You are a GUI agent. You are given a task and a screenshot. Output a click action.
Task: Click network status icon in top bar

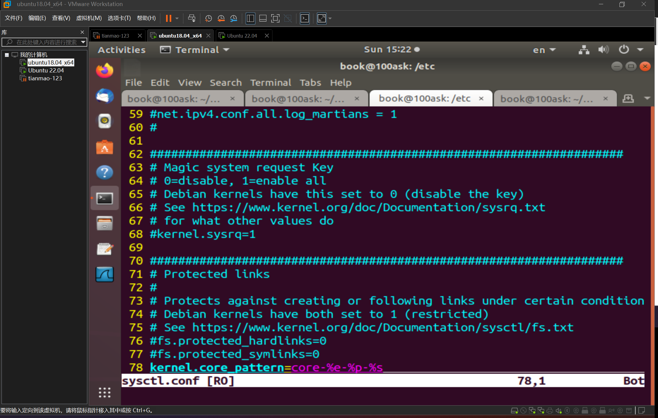tap(584, 49)
